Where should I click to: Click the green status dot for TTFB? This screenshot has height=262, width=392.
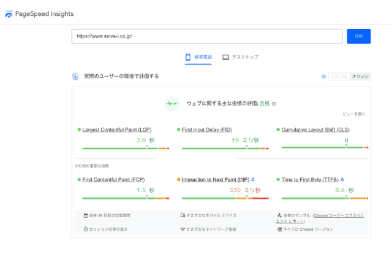tap(278, 180)
